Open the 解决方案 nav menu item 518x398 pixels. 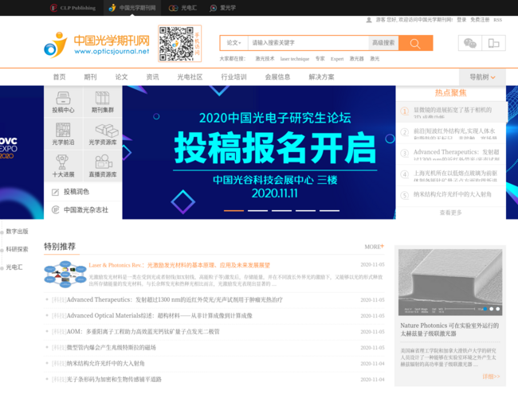click(321, 77)
